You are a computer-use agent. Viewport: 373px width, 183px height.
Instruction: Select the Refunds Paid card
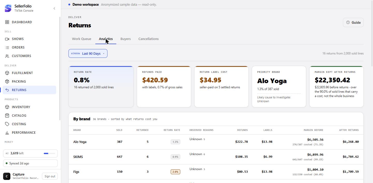click(164, 87)
